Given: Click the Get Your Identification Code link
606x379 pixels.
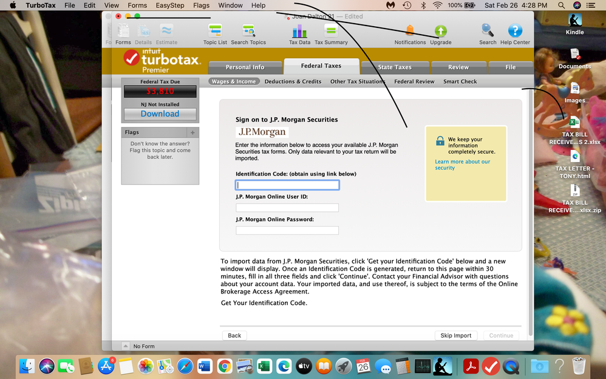Looking at the screenshot, I should coord(264,303).
